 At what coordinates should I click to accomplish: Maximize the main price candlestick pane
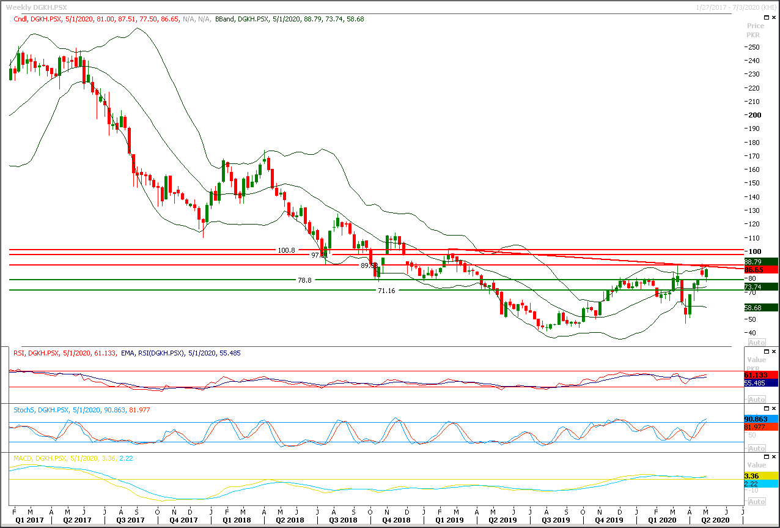pos(766,18)
